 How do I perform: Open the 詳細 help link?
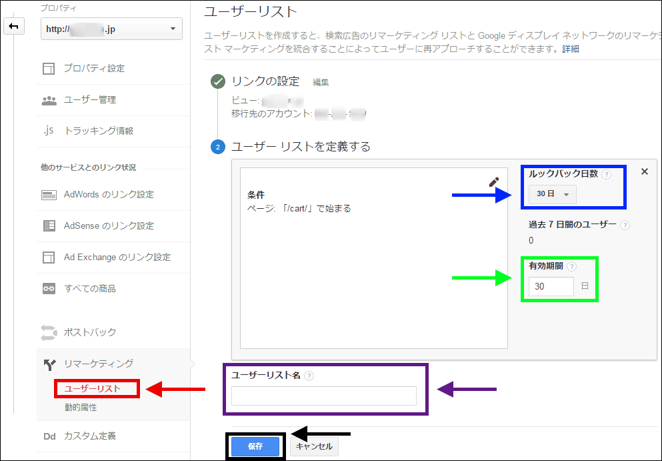coord(571,49)
